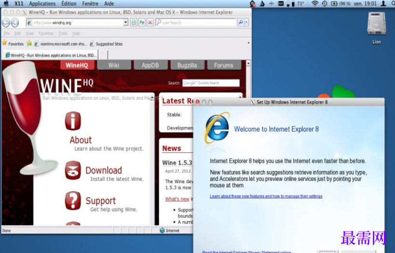Click the notification icon with red badge
The width and height of the screenshot is (395, 253).
[x=252, y=3]
